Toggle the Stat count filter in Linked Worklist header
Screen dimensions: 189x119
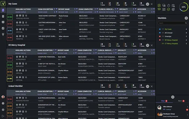click(x=126, y=86)
